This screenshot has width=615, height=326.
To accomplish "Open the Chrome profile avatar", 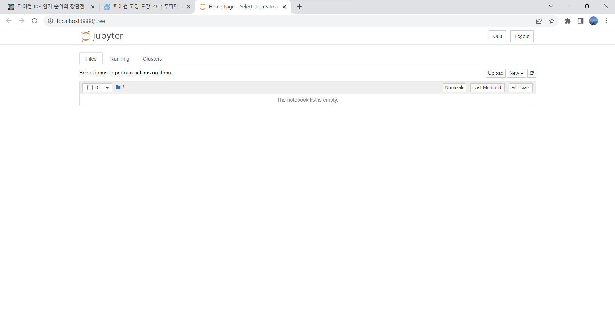I will (594, 21).
